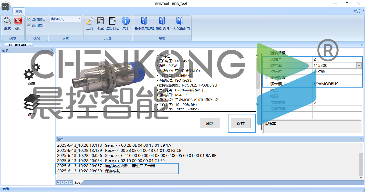This screenshot has height=192, width=365.
Task: Click the Exit (退出) red X icon
Action: 18,21
